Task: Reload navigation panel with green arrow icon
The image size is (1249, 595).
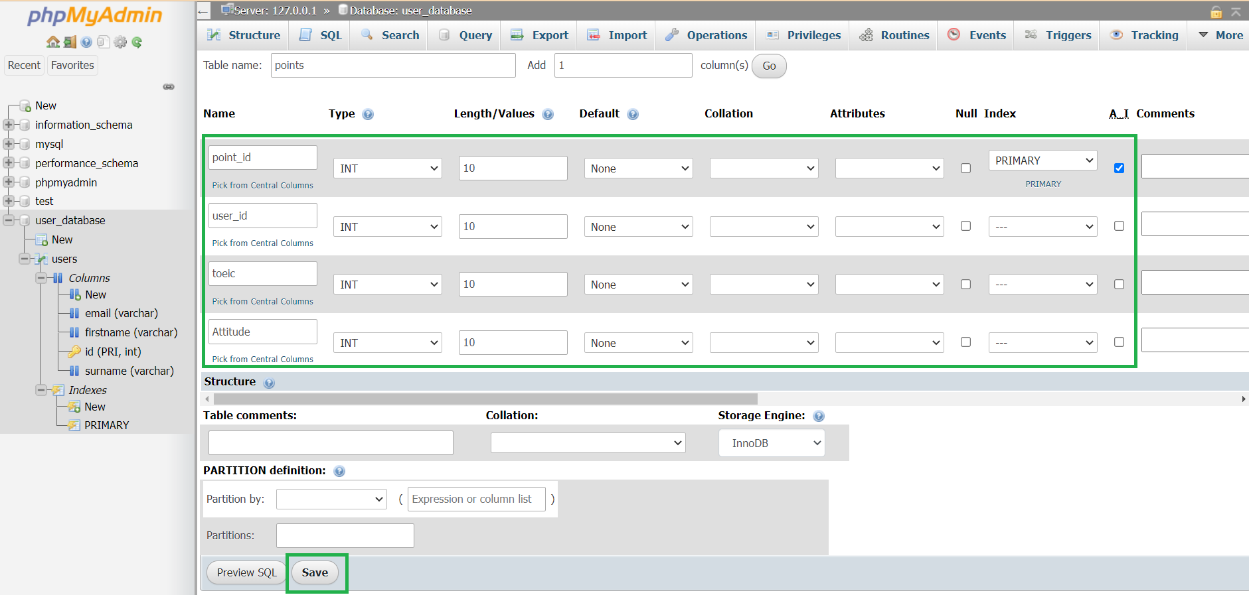Action: pos(137,42)
